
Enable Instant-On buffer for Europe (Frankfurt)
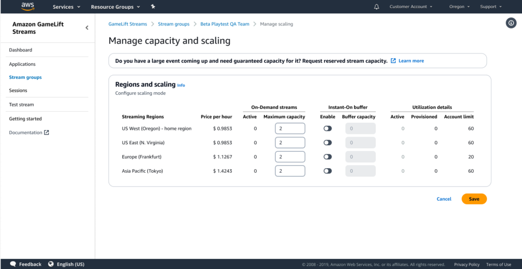328,157
